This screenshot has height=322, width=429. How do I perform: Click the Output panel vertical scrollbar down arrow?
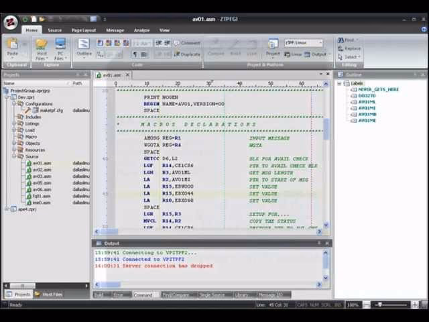click(326, 278)
